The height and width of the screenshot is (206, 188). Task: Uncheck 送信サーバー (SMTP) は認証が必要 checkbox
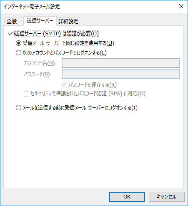coord(10,34)
